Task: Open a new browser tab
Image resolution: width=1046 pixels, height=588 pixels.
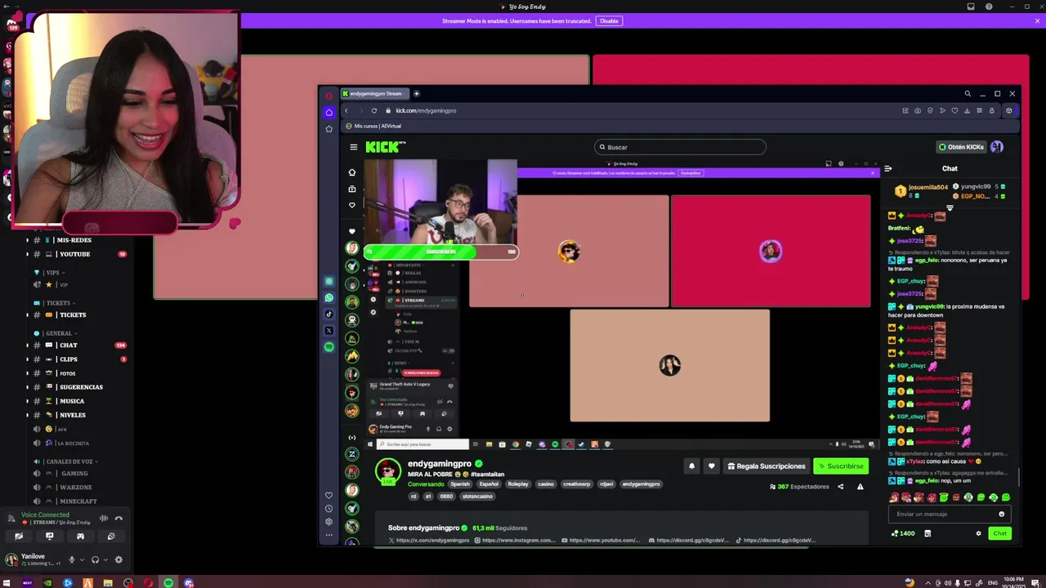Action: [416, 94]
